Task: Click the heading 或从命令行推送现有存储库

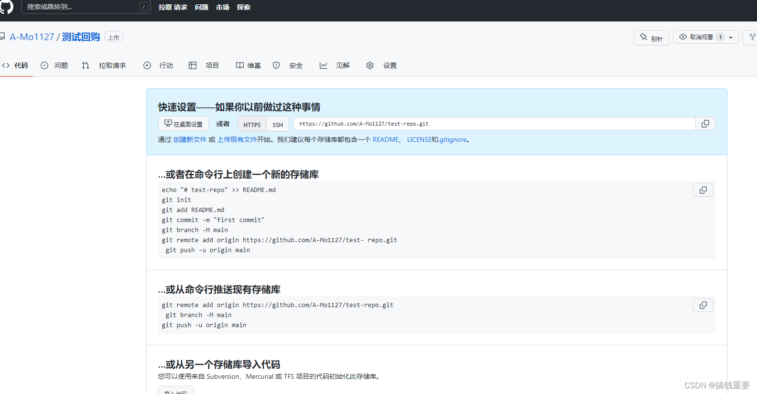Action: coord(219,289)
